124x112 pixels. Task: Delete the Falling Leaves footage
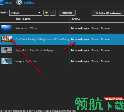click(x=95, y=39)
